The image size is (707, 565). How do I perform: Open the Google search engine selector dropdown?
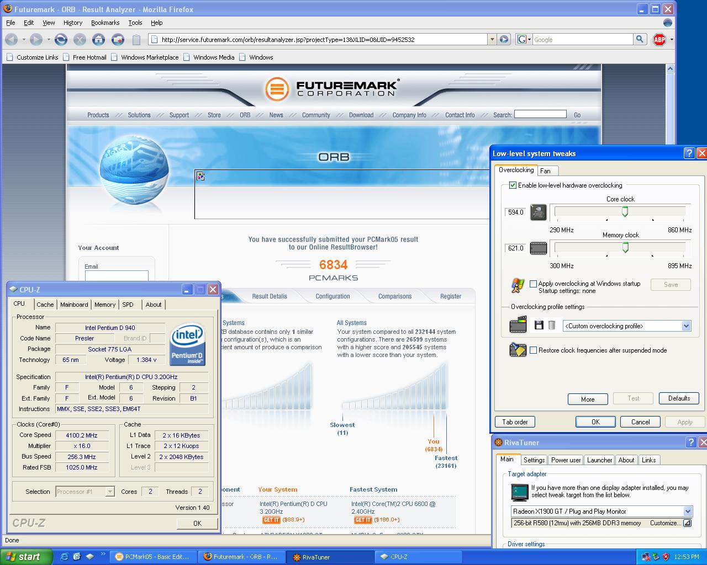click(x=524, y=39)
